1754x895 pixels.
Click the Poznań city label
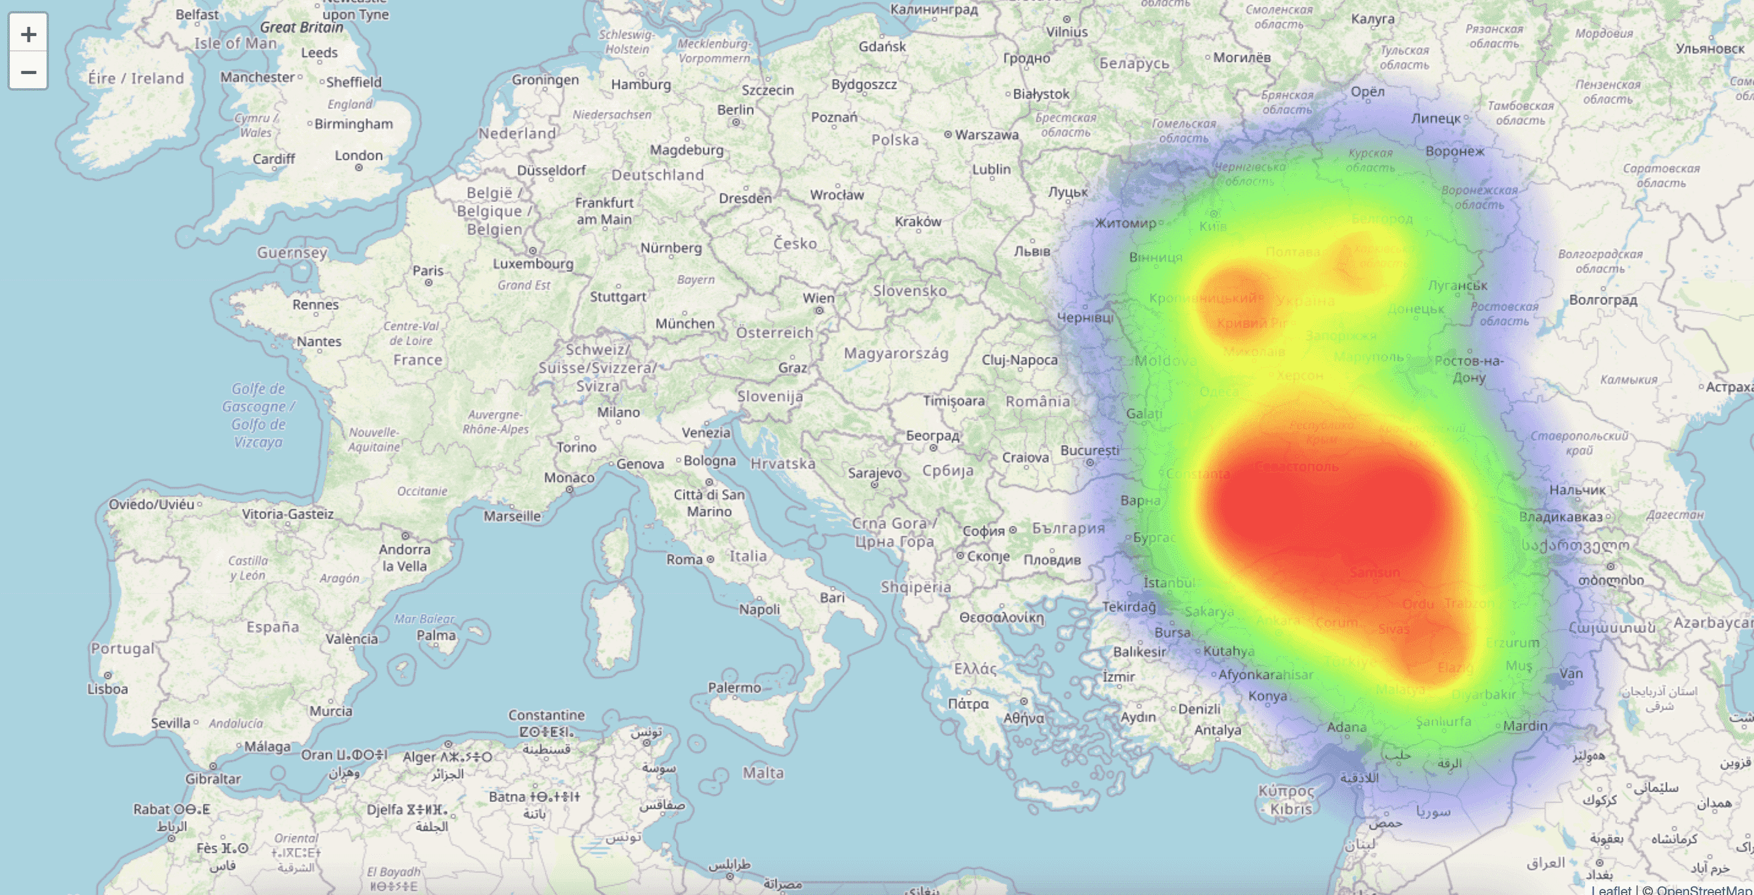pos(834,117)
